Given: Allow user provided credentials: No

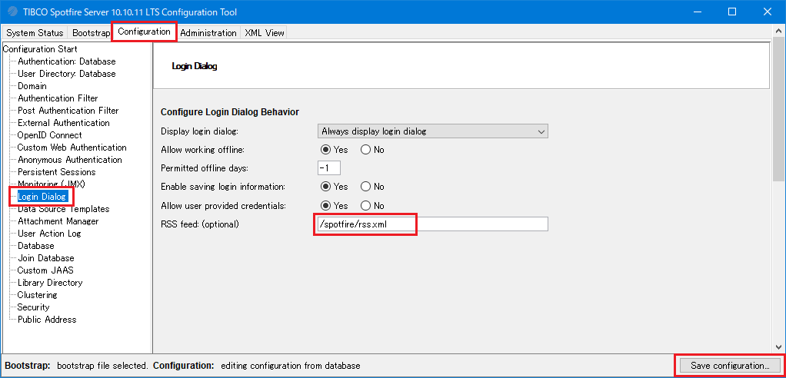Looking at the screenshot, I should 365,205.
